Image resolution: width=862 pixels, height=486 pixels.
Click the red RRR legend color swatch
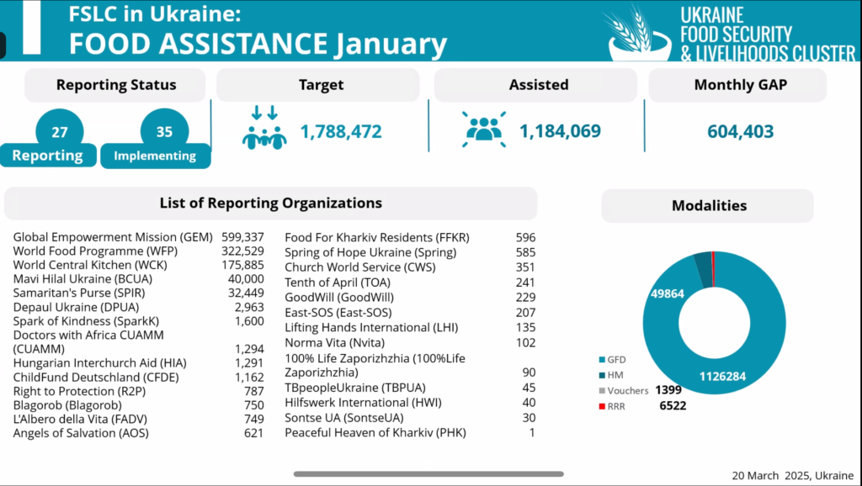coord(602,406)
